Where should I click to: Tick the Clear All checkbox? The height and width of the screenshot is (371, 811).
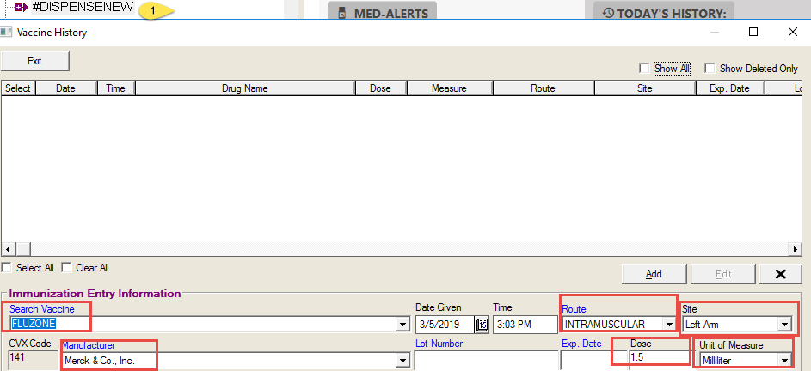(66, 268)
